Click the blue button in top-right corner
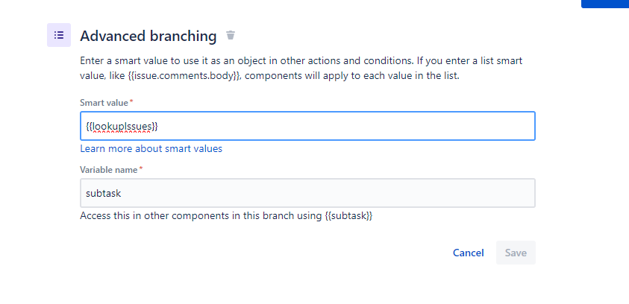Viewport: 629px width, 304px height. coord(605,4)
